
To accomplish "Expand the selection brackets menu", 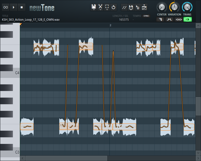I will (107, 7).
